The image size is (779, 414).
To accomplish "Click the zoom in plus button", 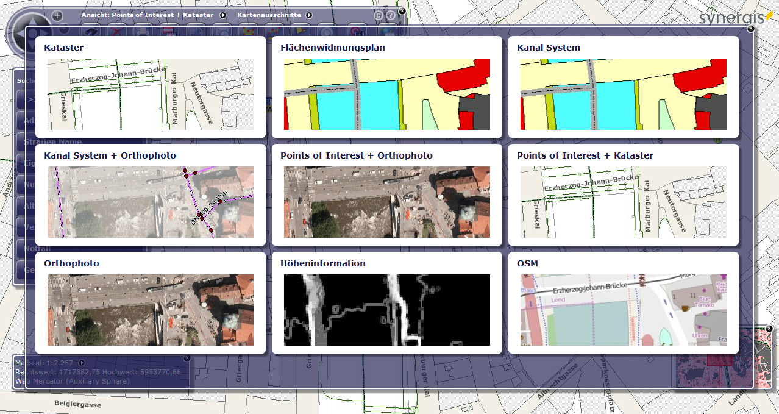I will [x=57, y=15].
